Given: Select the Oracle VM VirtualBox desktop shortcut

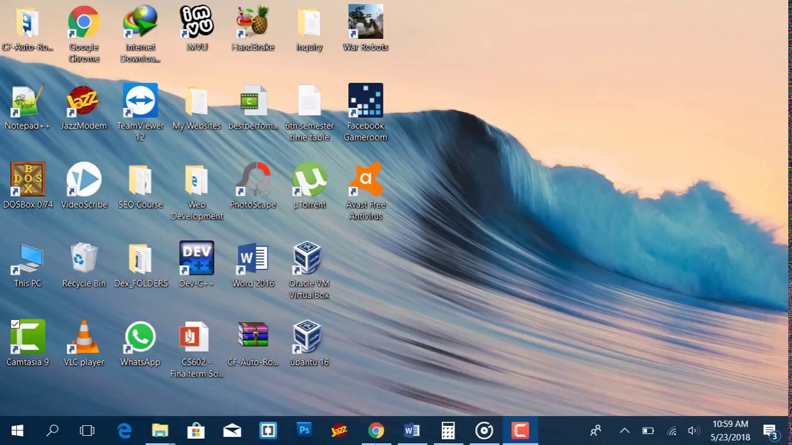Looking at the screenshot, I should [309, 271].
